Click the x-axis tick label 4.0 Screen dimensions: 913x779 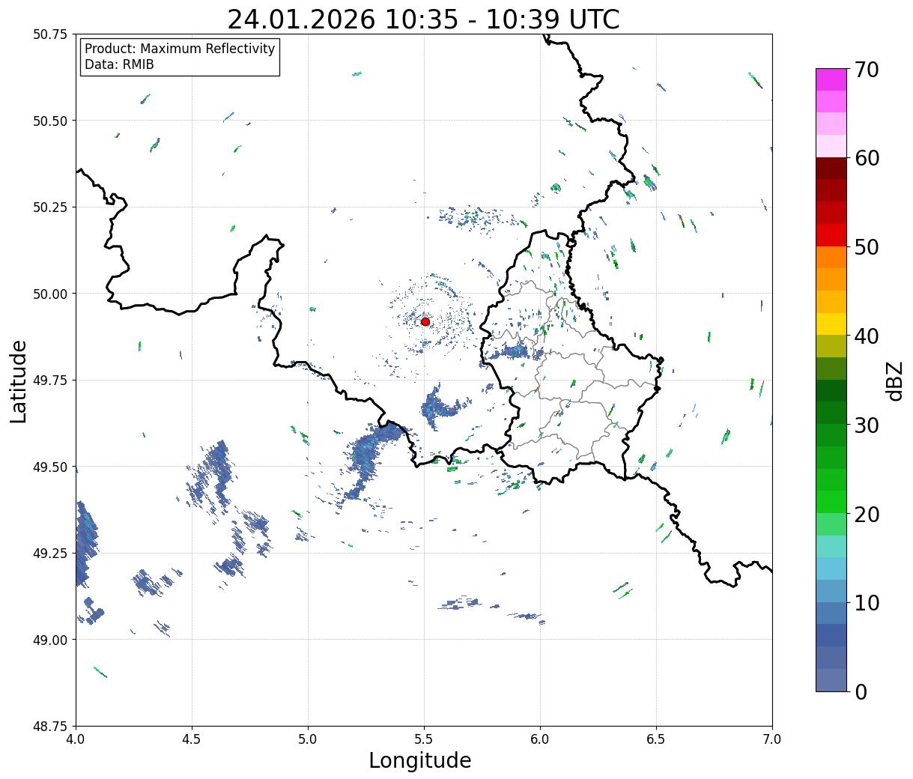pyautogui.click(x=76, y=739)
